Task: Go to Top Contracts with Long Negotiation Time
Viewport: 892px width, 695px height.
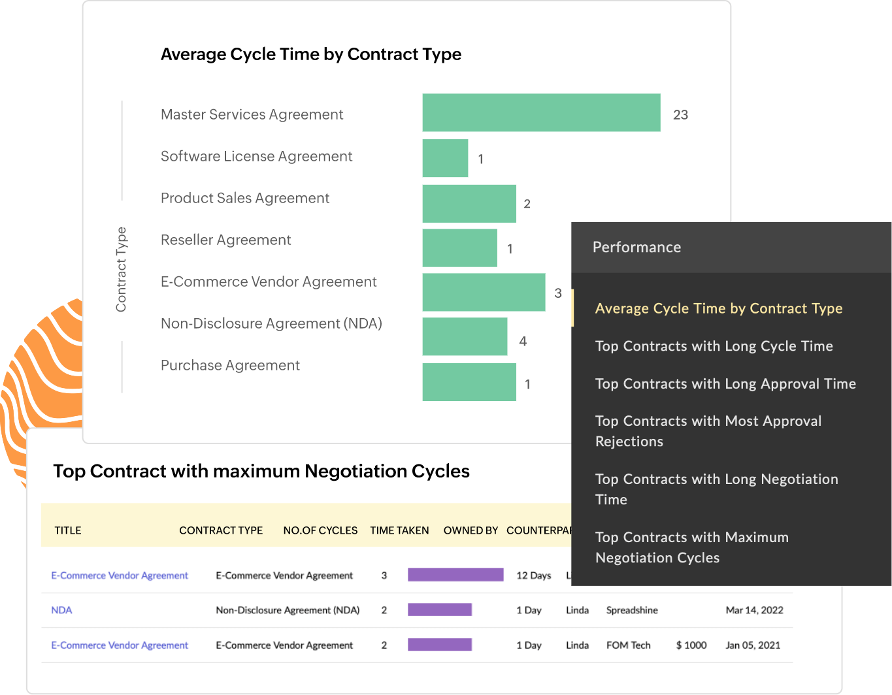Action: coord(716,489)
